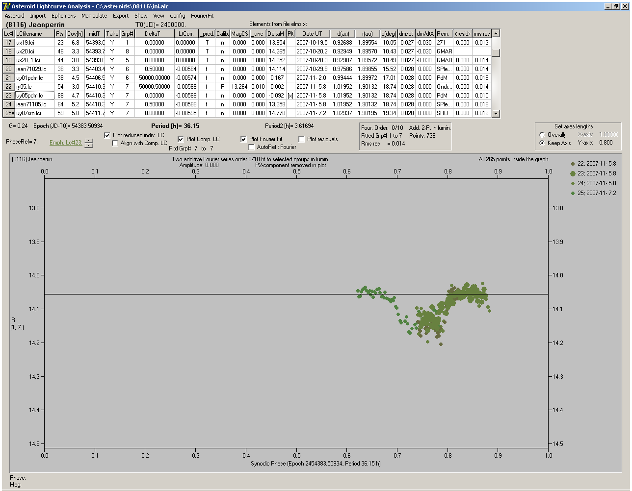Click file name cell uy07sro.lci
Viewport: 632px width, 491px height.
coord(34,113)
